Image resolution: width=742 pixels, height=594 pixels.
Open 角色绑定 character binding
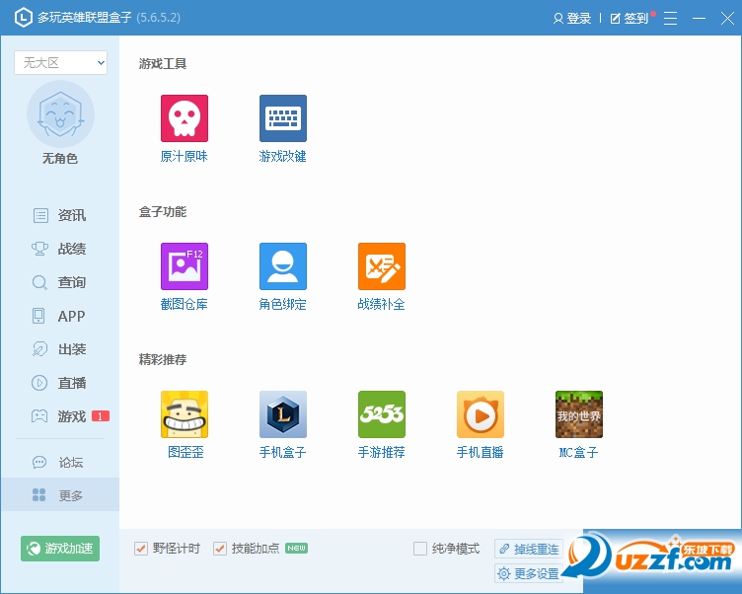tap(283, 266)
